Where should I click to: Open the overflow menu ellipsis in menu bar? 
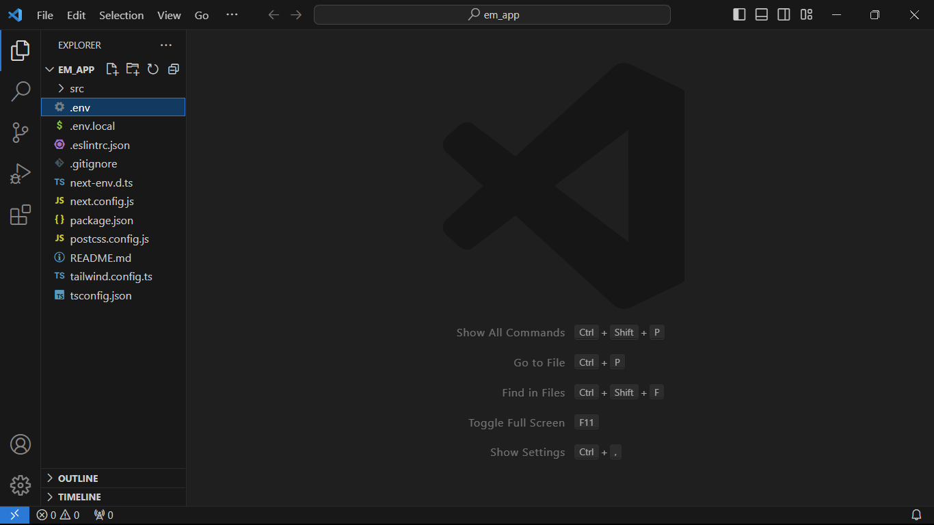pos(232,15)
